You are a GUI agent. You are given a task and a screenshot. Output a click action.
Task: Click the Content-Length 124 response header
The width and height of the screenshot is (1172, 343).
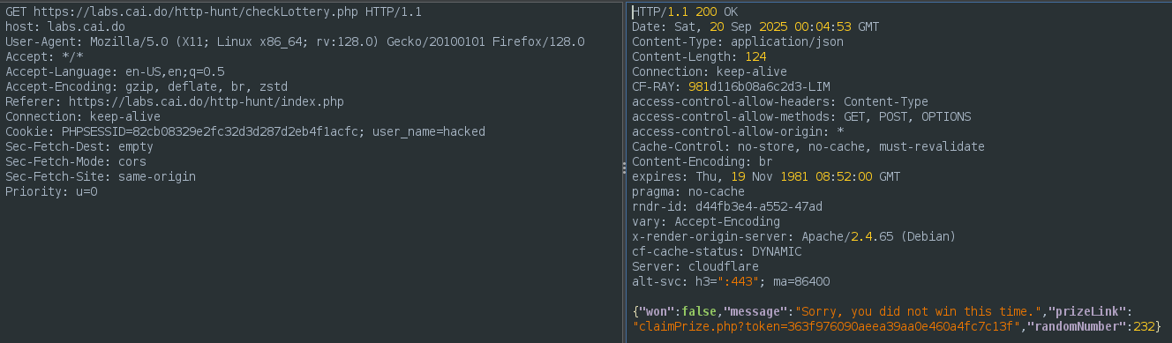(x=699, y=57)
